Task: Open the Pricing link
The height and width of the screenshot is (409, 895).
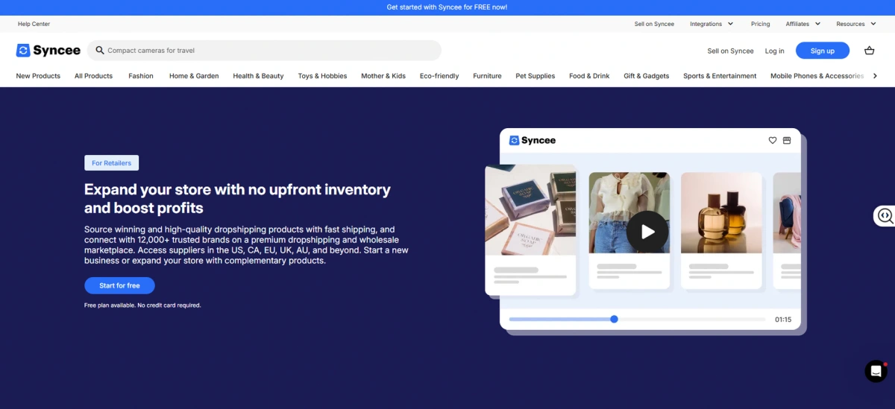Action: pos(760,24)
